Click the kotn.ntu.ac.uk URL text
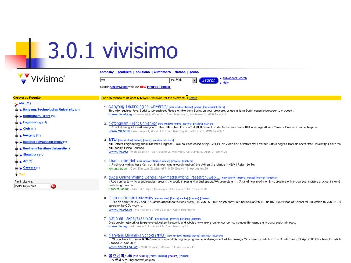The height and width of the screenshot is (263, 351). tap(118, 168)
